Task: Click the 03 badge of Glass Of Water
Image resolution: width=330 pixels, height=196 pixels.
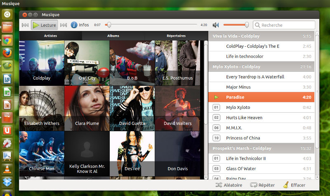Action: (216, 169)
